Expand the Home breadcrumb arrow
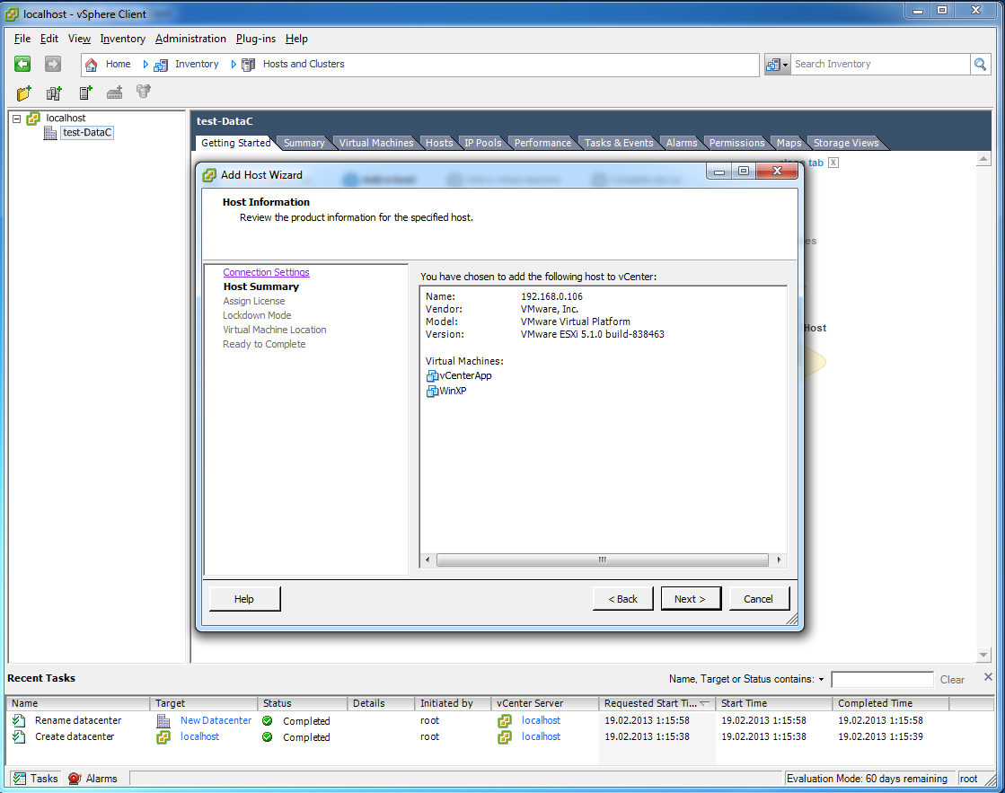This screenshot has width=1005, height=793. tap(145, 64)
